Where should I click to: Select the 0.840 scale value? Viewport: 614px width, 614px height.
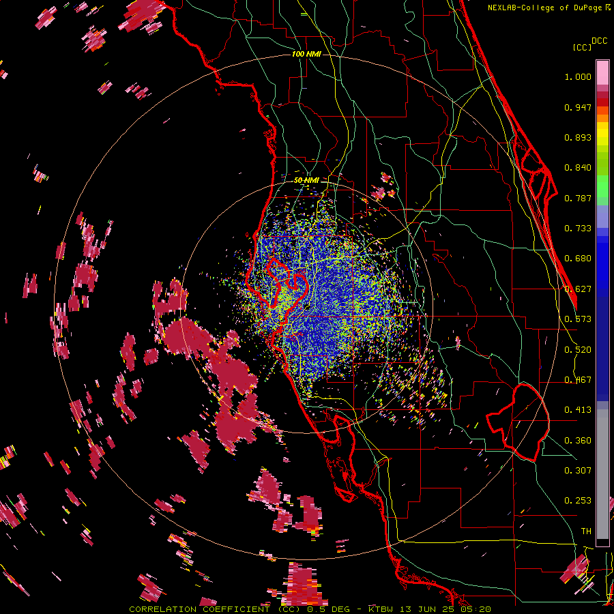(x=578, y=168)
